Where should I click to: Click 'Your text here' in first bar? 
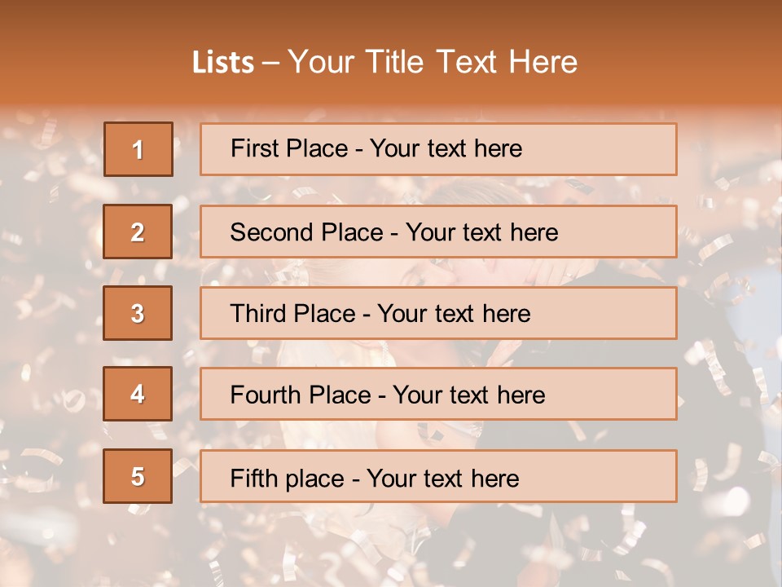click(x=446, y=148)
